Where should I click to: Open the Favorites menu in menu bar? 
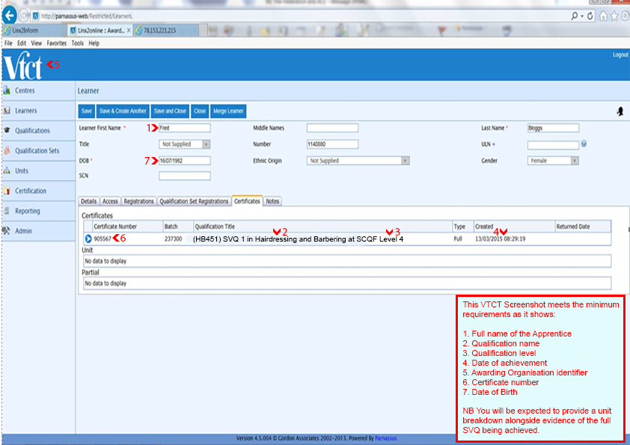(56, 43)
